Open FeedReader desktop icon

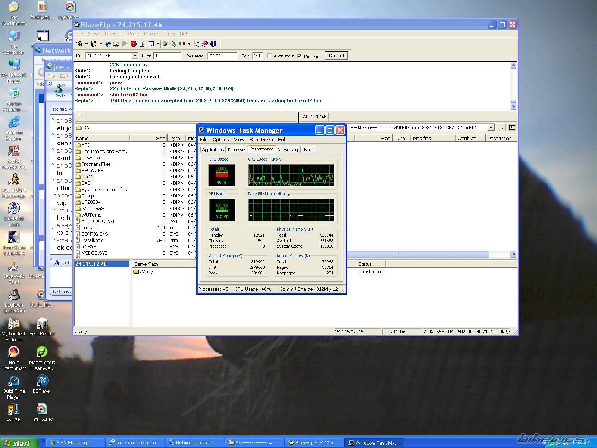(x=42, y=327)
